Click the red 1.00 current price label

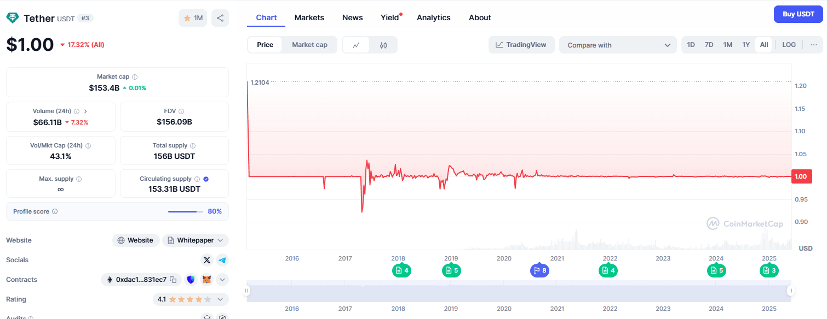[x=802, y=176]
